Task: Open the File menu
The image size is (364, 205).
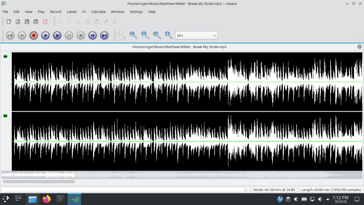Action: tap(5, 12)
